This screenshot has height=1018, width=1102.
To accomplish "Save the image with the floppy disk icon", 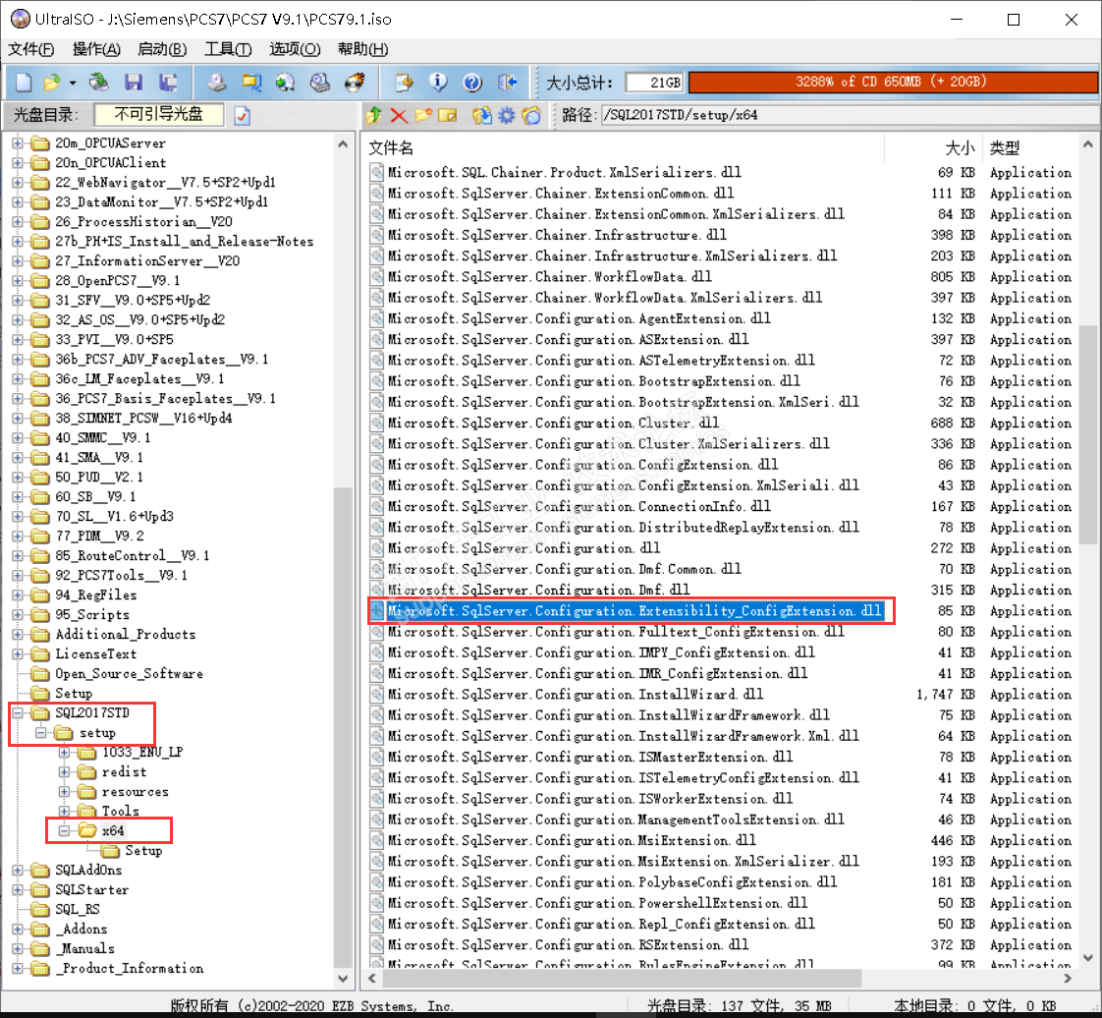I will coord(134,83).
